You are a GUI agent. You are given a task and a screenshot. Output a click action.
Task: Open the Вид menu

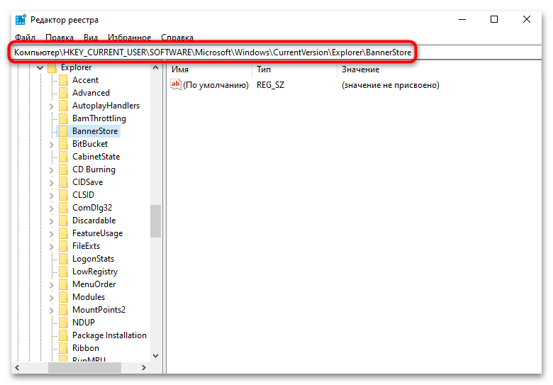coord(91,38)
